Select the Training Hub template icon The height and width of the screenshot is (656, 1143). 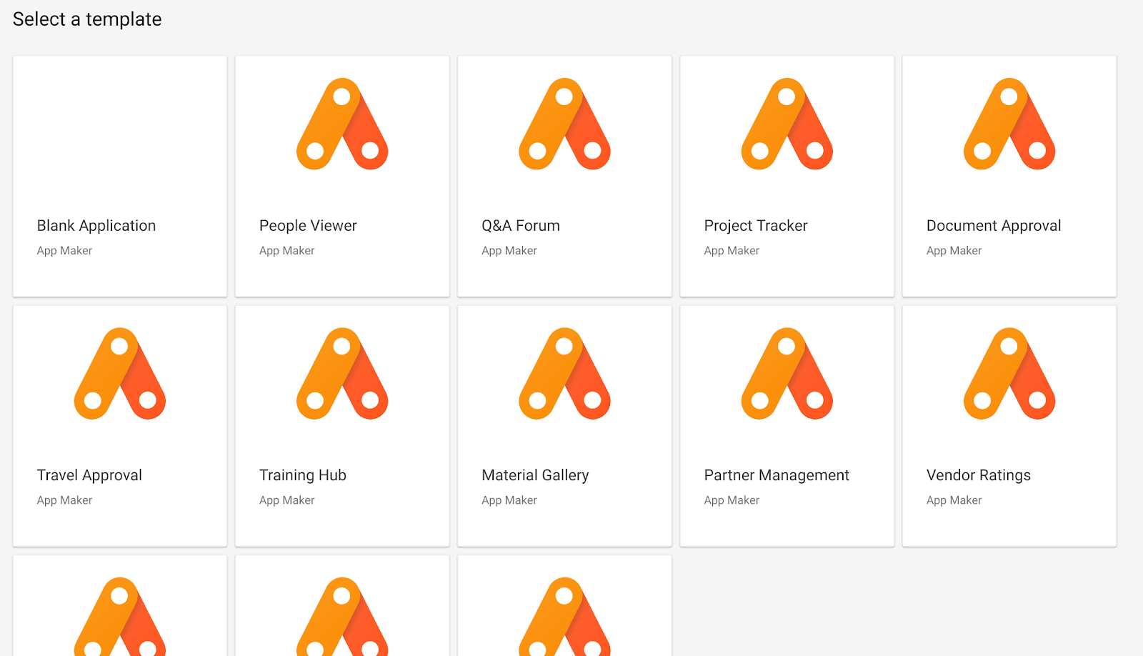342,374
